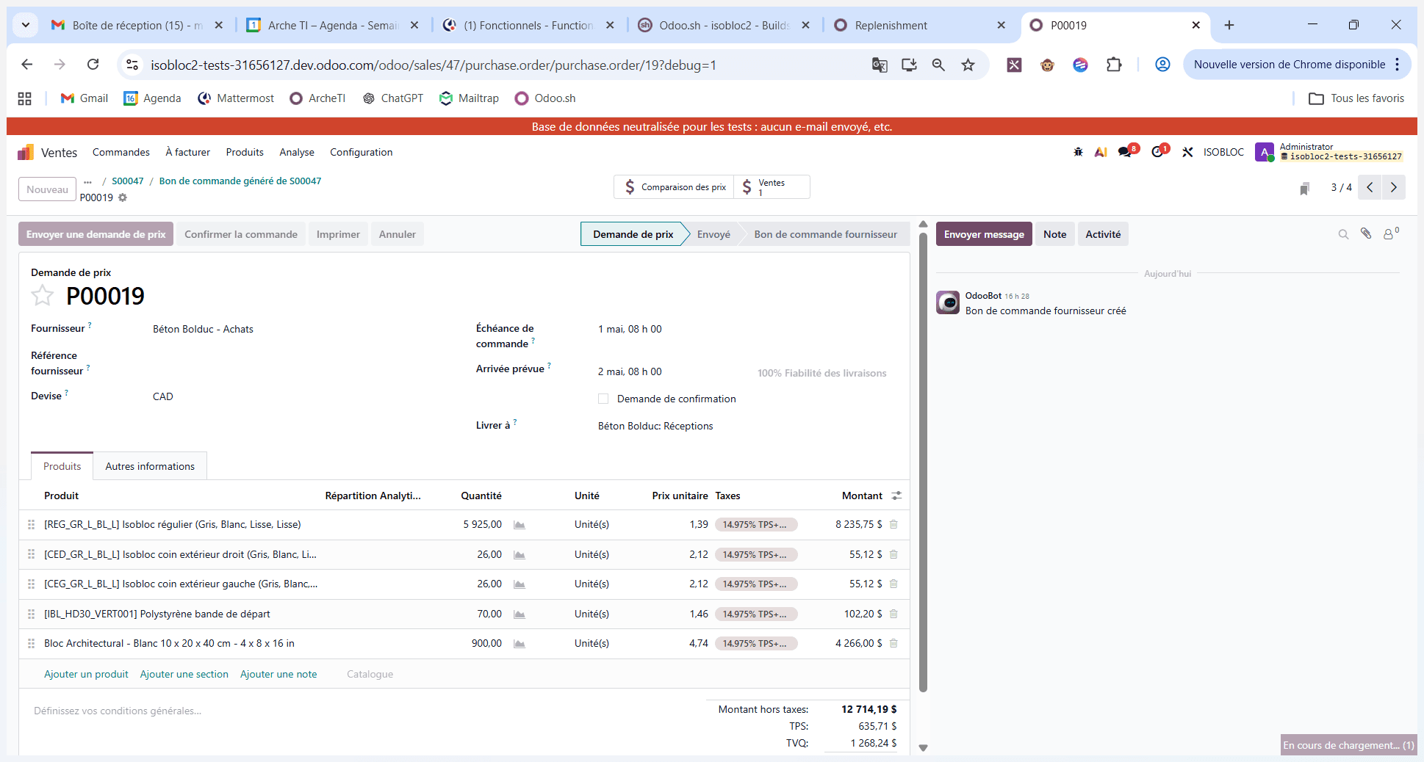Viewport: 1424px width, 762px height.
Task: Open the Administrator user menu
Action: tap(1329, 152)
